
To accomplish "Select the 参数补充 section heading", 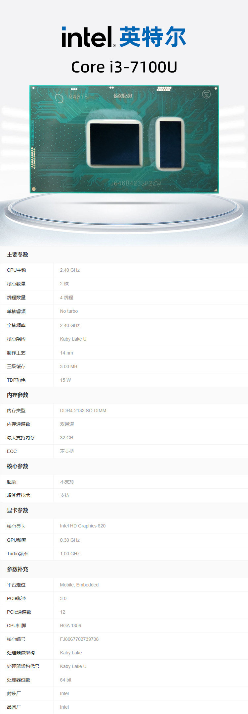I will [x=18, y=569].
